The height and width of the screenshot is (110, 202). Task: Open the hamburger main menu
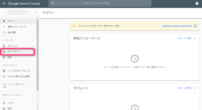pyautogui.click(x=4, y=3)
